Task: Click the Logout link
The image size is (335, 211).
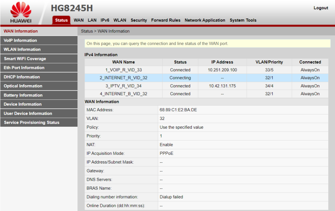Action: point(321,8)
